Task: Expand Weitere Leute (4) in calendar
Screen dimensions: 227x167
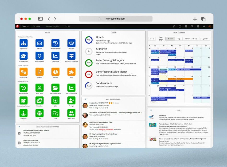Action: coord(191,39)
